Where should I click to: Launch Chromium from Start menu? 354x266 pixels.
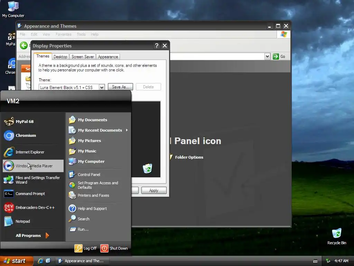[33, 135]
